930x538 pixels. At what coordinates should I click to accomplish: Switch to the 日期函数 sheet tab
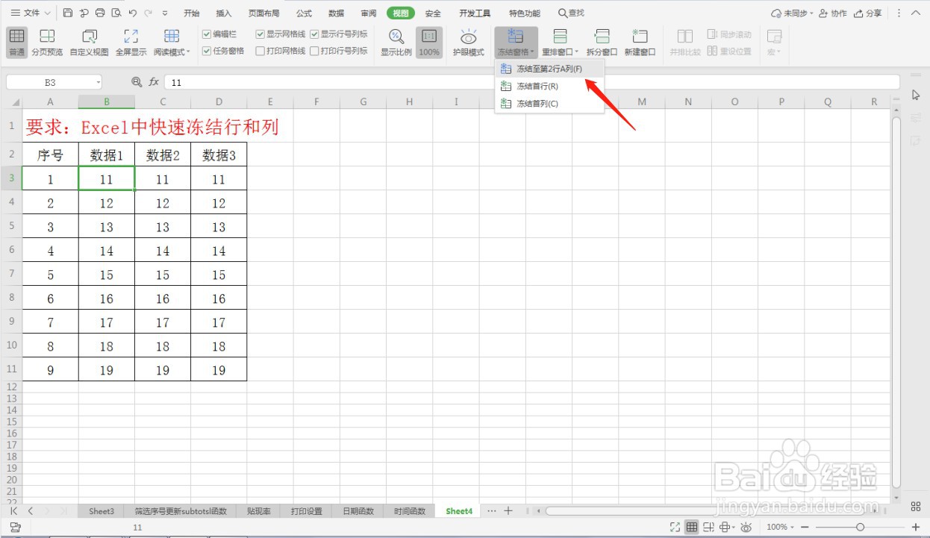tap(358, 511)
